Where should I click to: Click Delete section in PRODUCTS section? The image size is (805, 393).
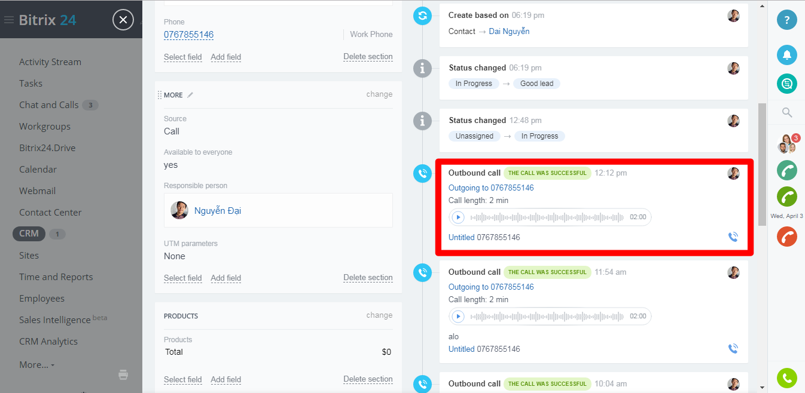368,379
